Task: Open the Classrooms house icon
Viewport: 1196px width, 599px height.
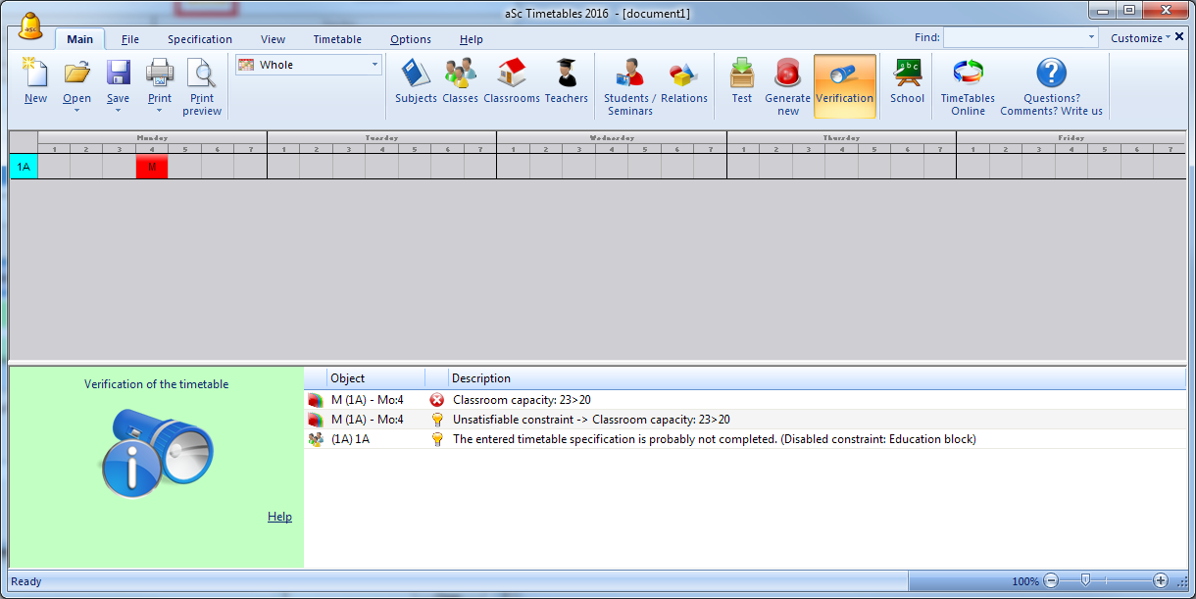Action: pyautogui.click(x=512, y=75)
